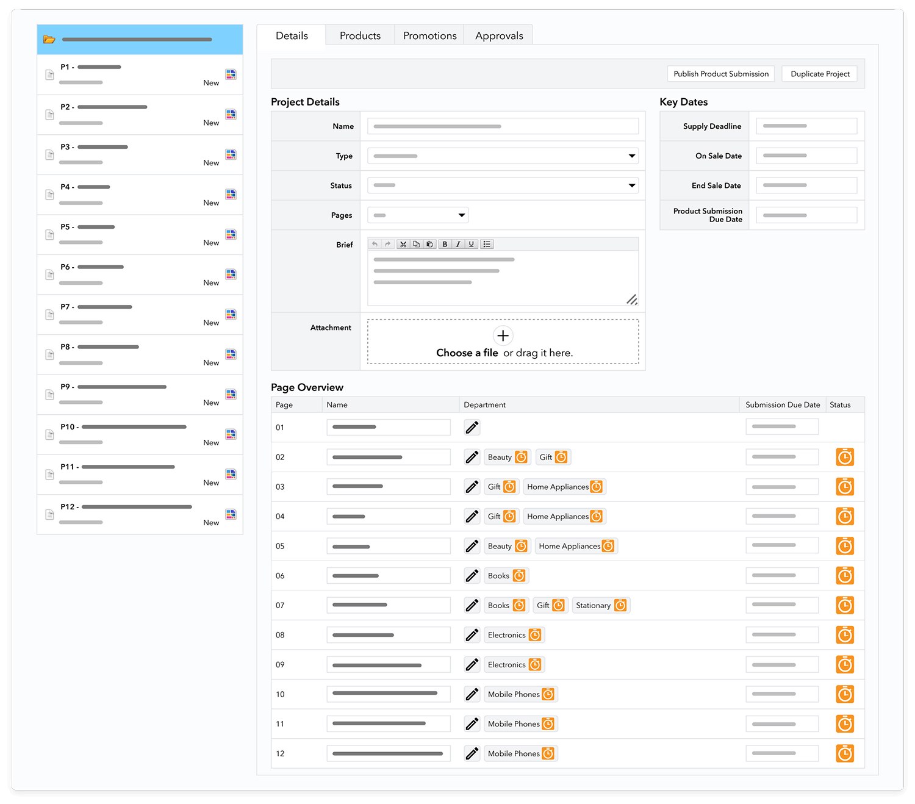Click the pencil edit icon for page 06

coord(472,575)
